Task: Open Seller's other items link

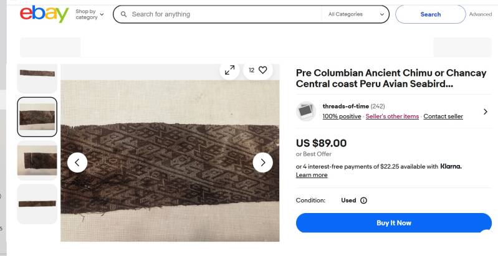Action: point(392,116)
